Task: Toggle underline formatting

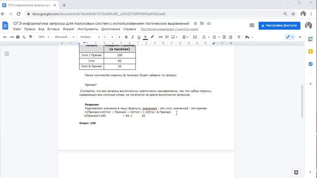Action: pos(139,37)
